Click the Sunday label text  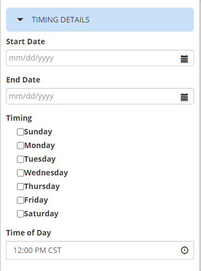38,132
